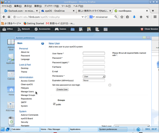Image resolution: width=159 pixels, height=133 pixels.
Task: Open the ツール(T) menu
Action: pyautogui.click(x=66, y=6)
